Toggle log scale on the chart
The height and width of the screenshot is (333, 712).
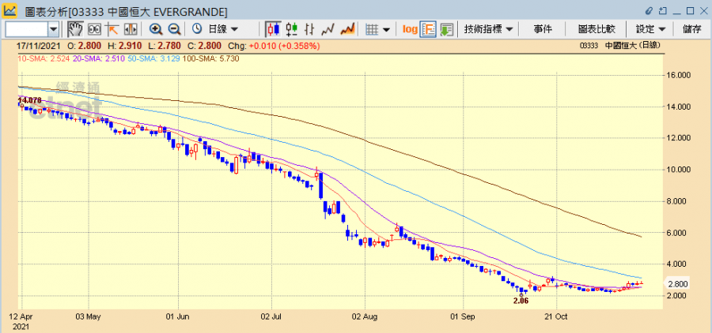[x=410, y=29]
